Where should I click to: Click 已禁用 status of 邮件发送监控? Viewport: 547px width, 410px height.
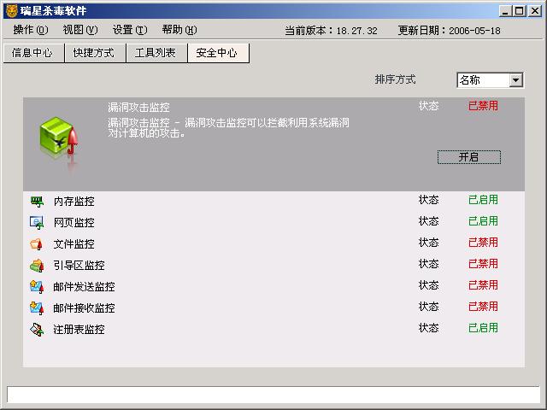[483, 285]
